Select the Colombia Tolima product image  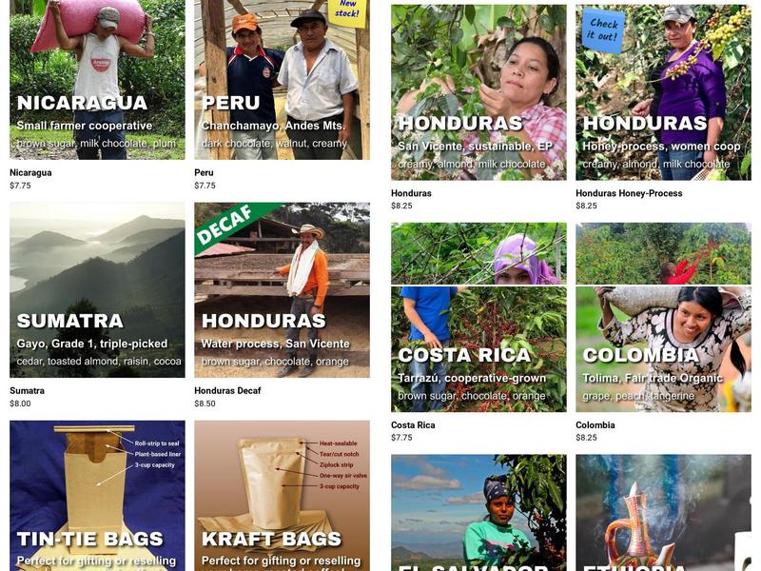click(663, 318)
